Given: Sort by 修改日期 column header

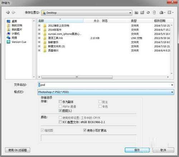Looking at the screenshot, I should [160, 21].
